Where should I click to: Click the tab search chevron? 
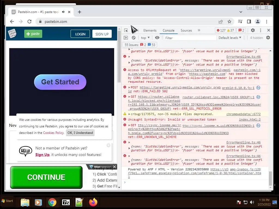241,12
